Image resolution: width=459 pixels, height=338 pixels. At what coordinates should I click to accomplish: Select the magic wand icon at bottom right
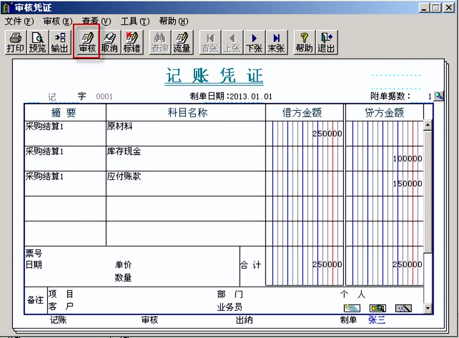pos(403,308)
